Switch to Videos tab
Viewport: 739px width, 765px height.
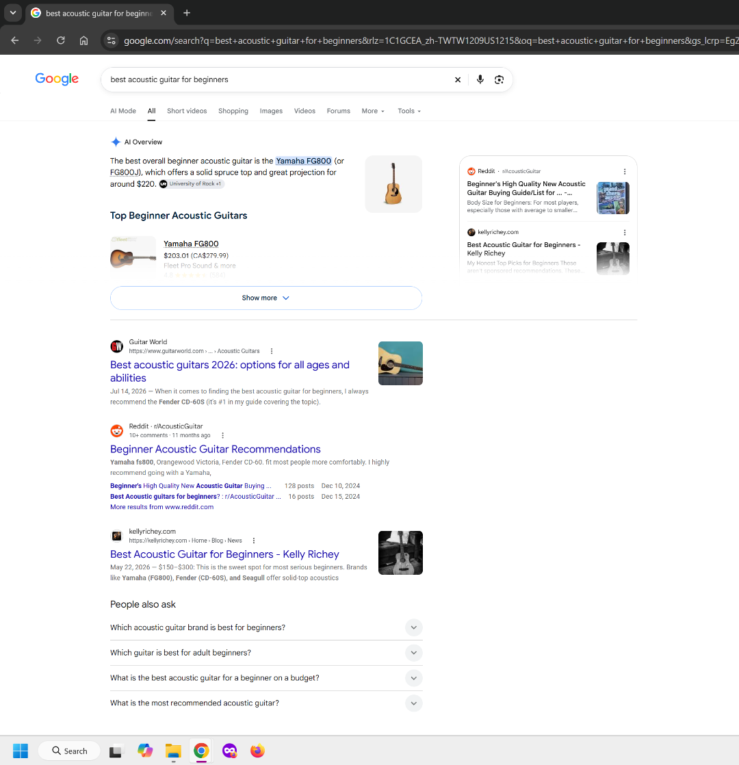(305, 111)
